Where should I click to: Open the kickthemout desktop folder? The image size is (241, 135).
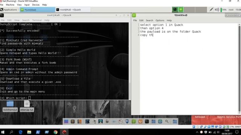click(10, 106)
